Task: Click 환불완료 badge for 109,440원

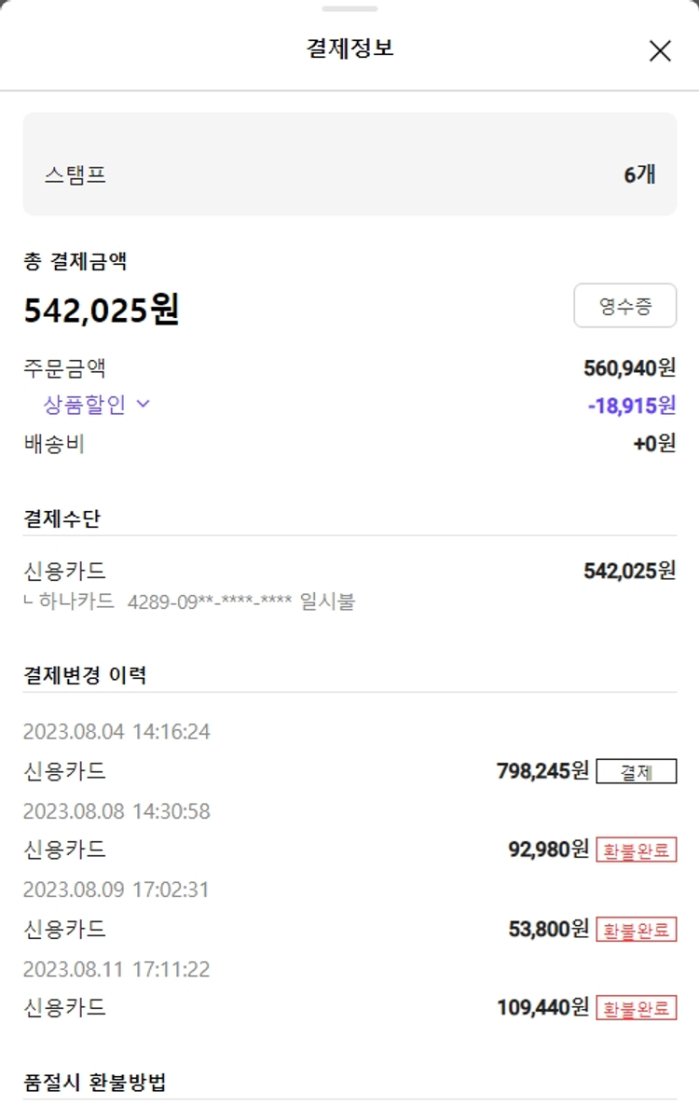Action: (636, 1008)
